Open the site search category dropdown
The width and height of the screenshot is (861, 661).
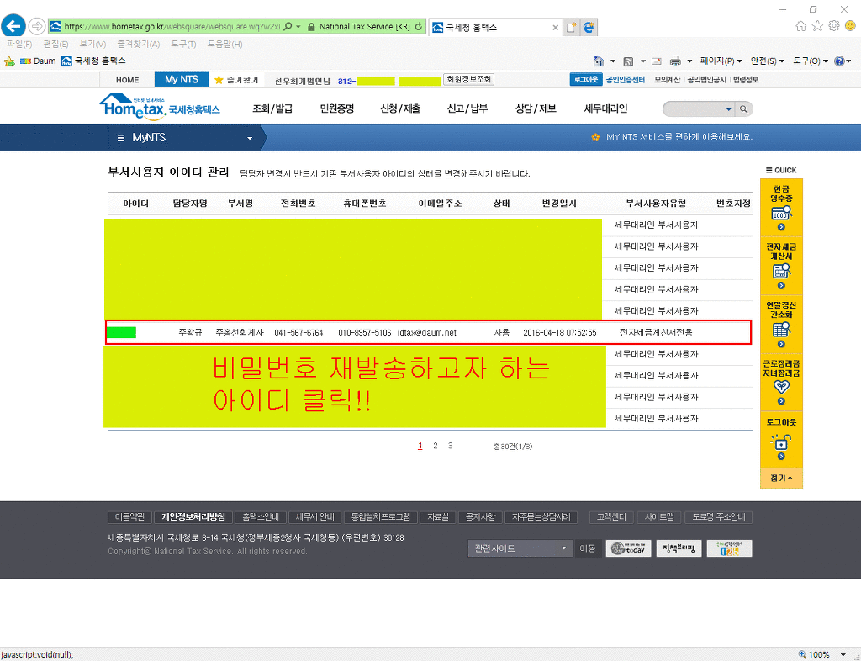(x=729, y=109)
